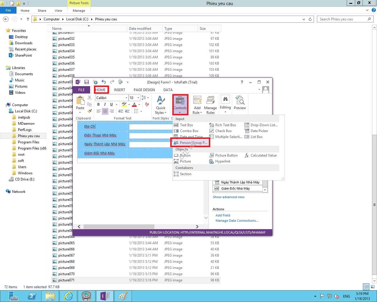This screenshot has height=302, width=377.
Task: Open the INSERT ribbon tab
Action: (119, 90)
